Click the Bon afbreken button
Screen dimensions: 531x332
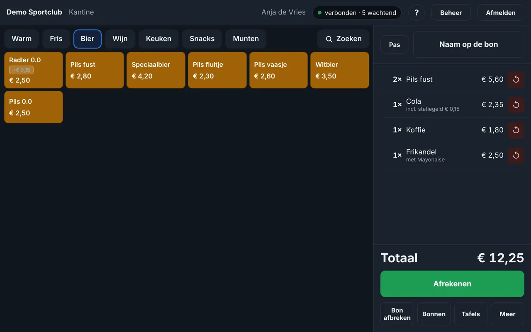(x=397, y=314)
